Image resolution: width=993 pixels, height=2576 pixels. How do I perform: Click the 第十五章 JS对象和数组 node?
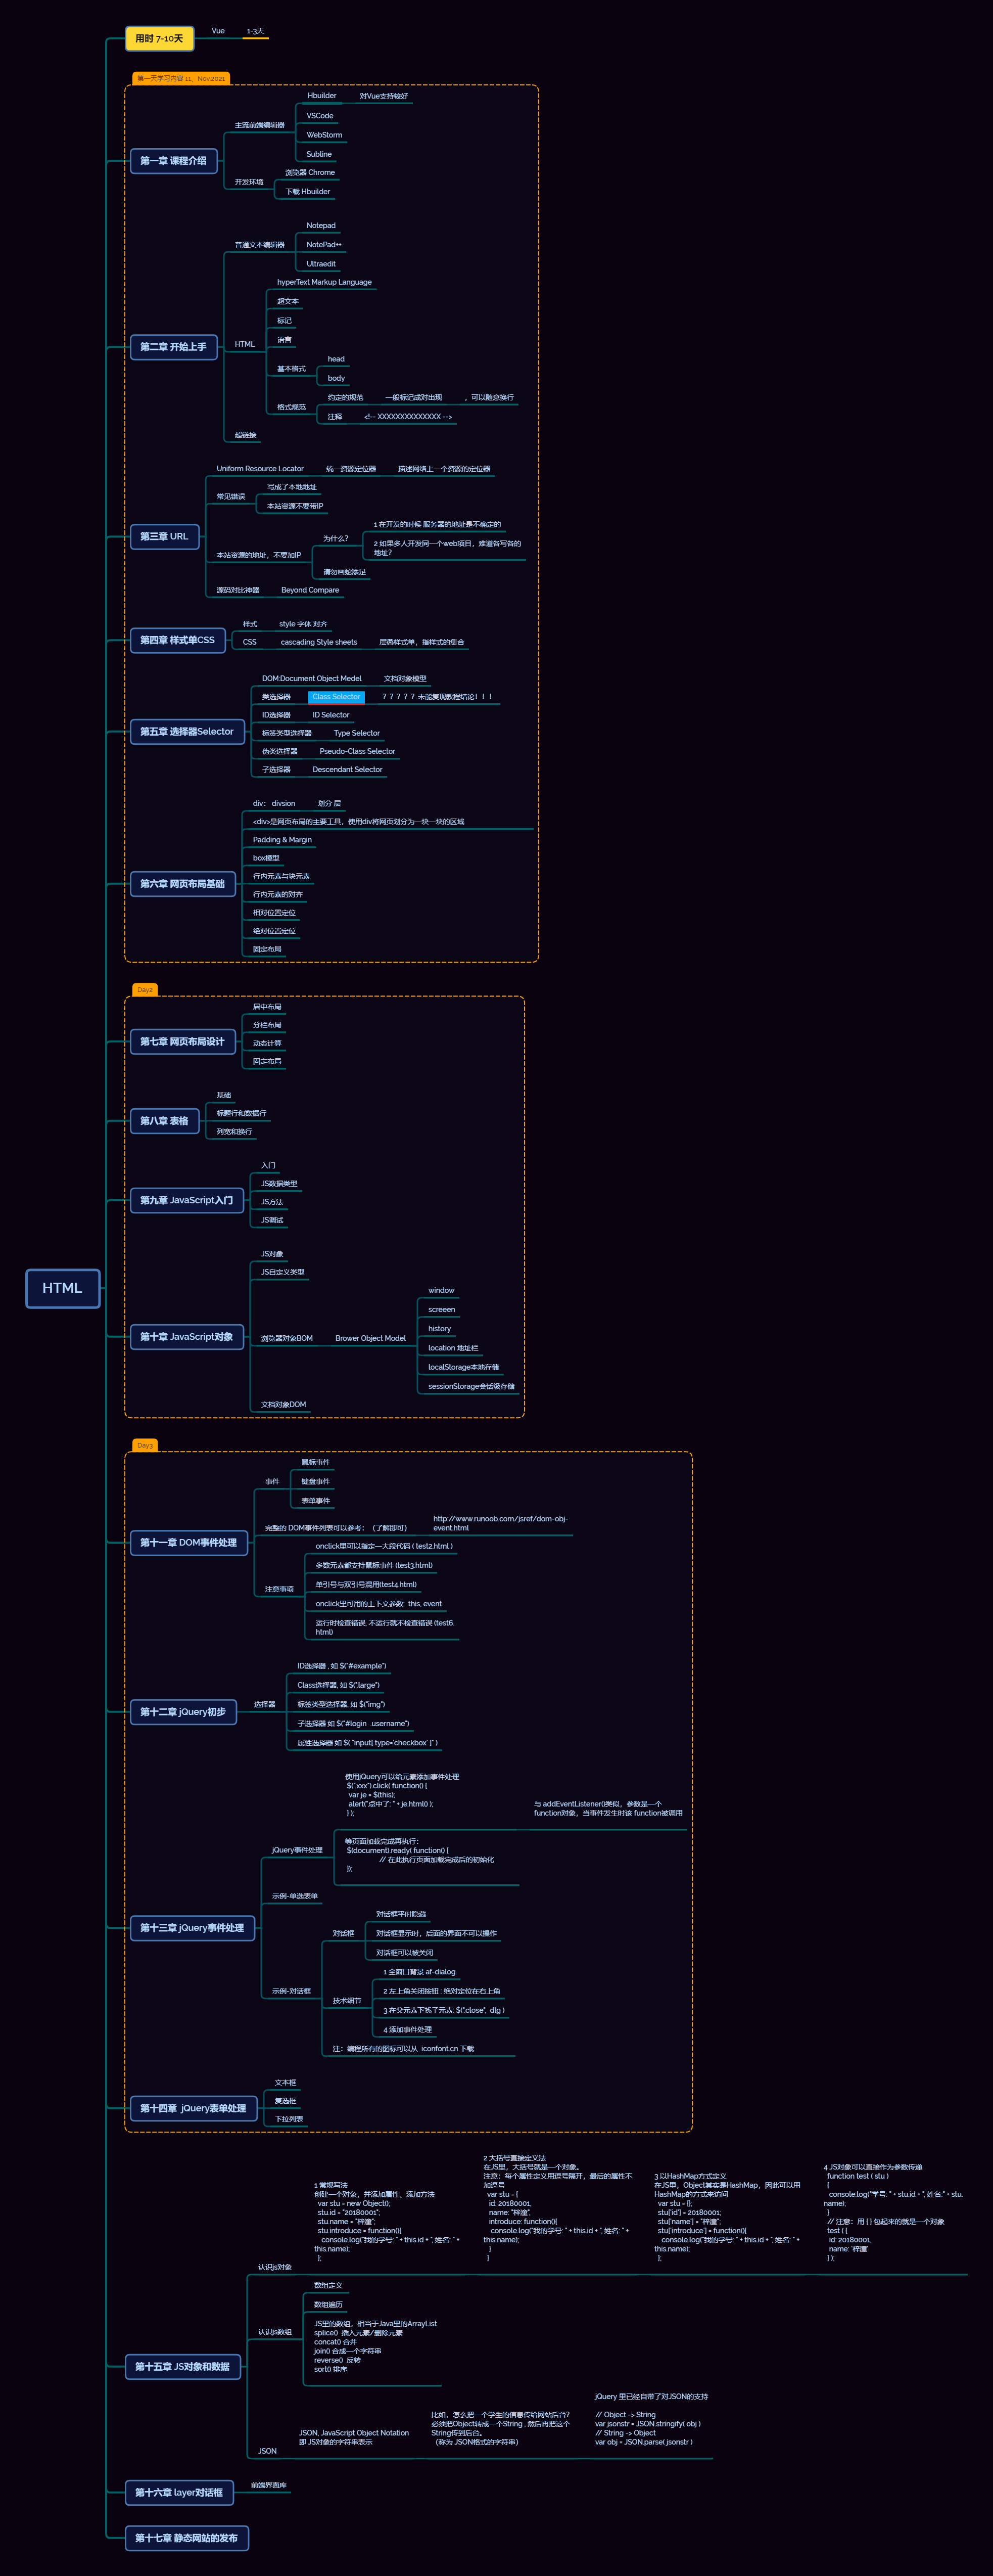click(x=183, y=2367)
